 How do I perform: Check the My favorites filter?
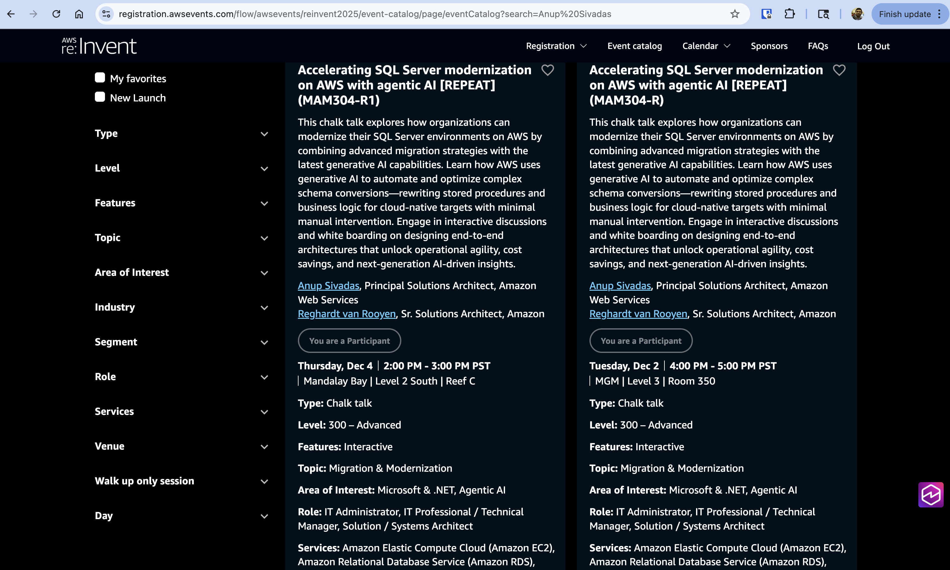click(x=100, y=78)
